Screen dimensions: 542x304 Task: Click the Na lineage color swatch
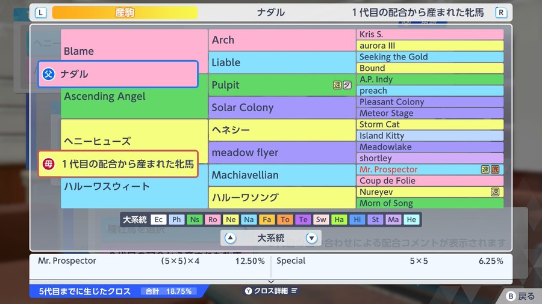(x=249, y=219)
